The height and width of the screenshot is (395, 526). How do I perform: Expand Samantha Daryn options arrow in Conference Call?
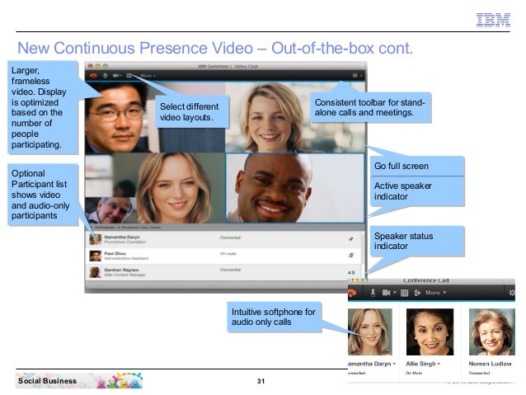click(x=394, y=364)
